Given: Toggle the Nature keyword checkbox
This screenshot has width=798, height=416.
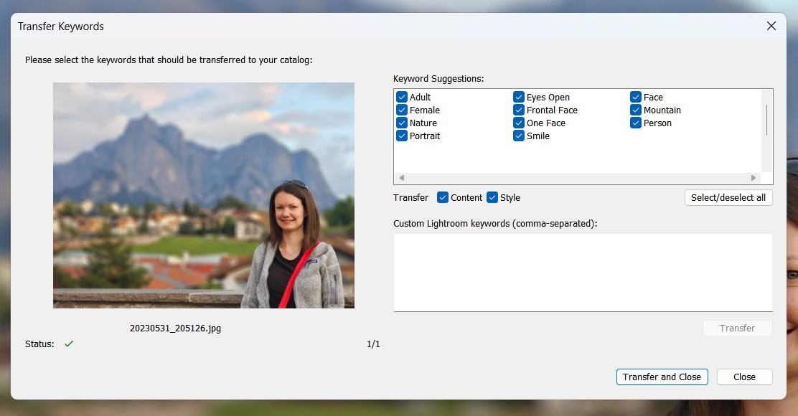Looking at the screenshot, I should click(x=402, y=123).
